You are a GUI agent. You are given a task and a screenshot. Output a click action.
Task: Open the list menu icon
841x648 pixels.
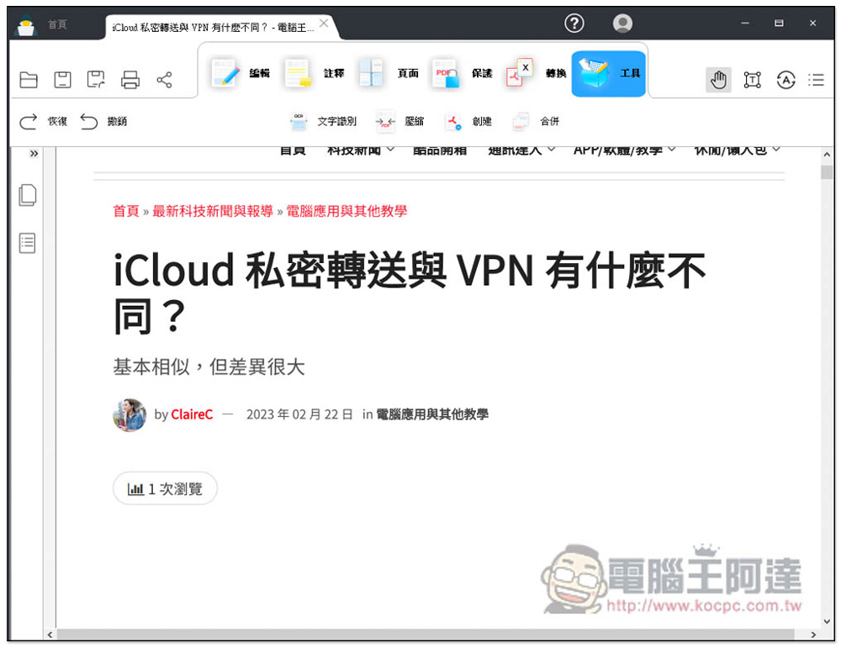(816, 81)
